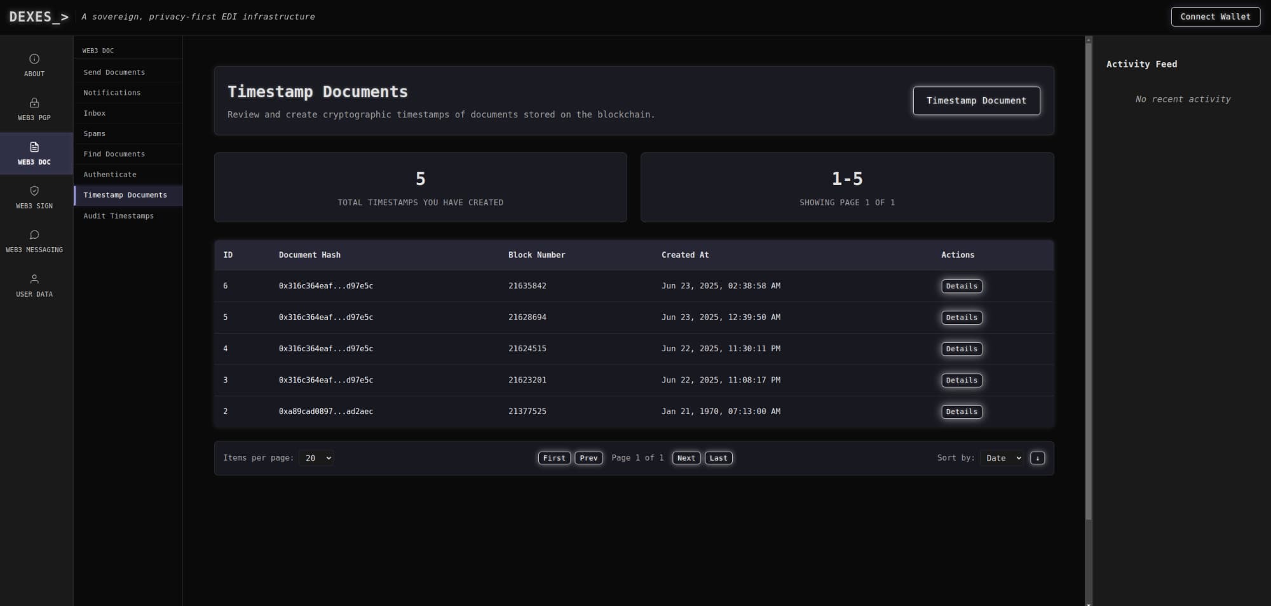Screen dimensions: 1271x606
Task: Click the DEXES logo
Action: pos(38,17)
